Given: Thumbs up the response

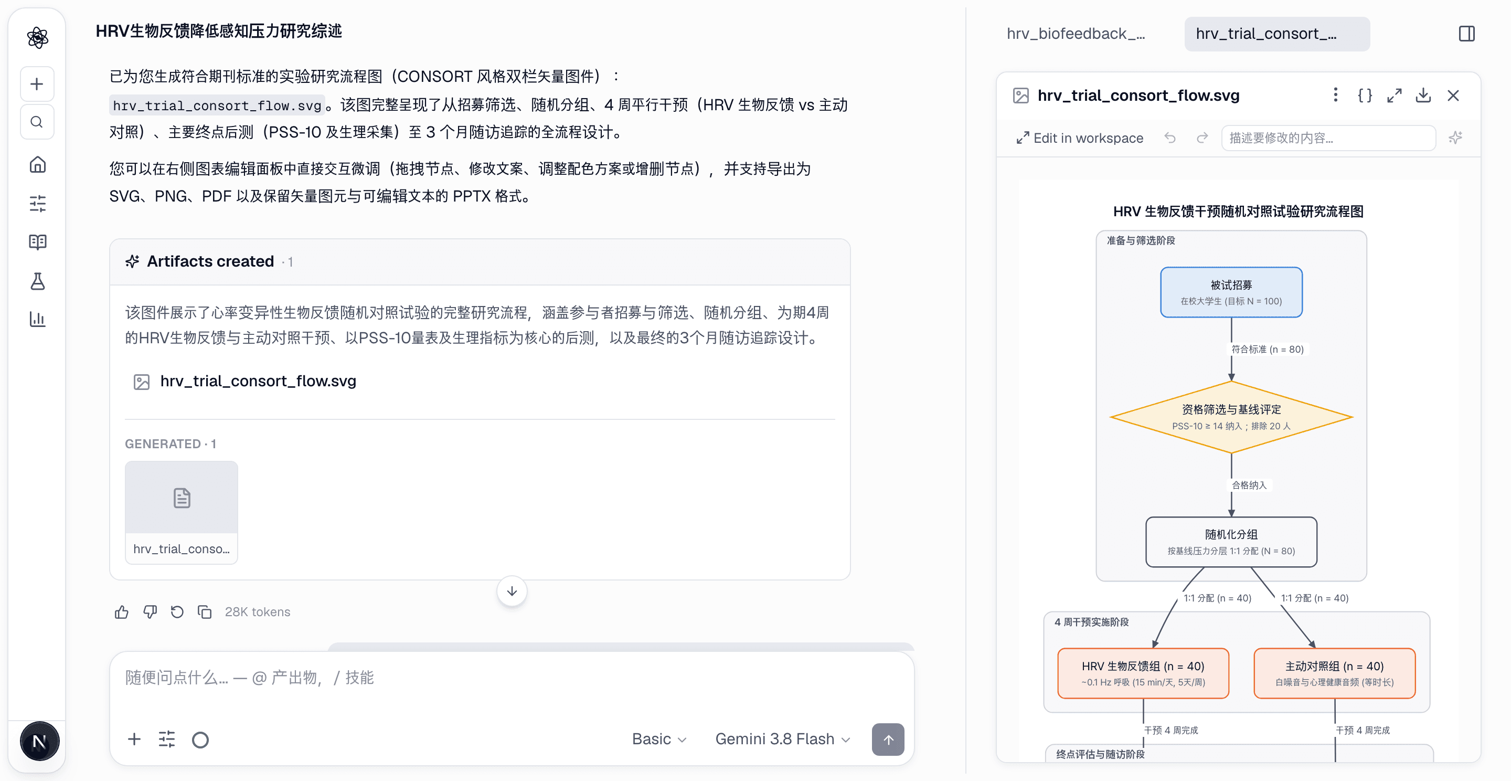Looking at the screenshot, I should 121,612.
